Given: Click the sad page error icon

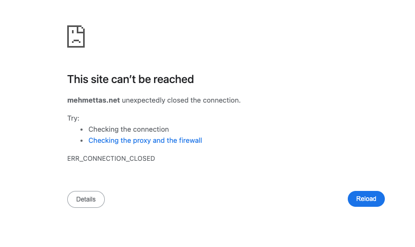Looking at the screenshot, I should [76, 36].
